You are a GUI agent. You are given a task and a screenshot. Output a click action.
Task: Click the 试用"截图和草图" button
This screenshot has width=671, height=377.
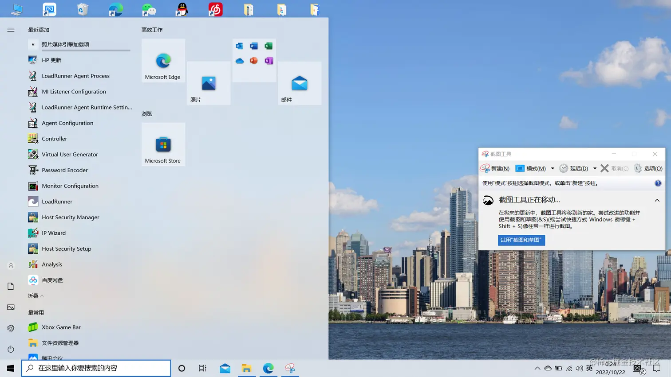(521, 240)
